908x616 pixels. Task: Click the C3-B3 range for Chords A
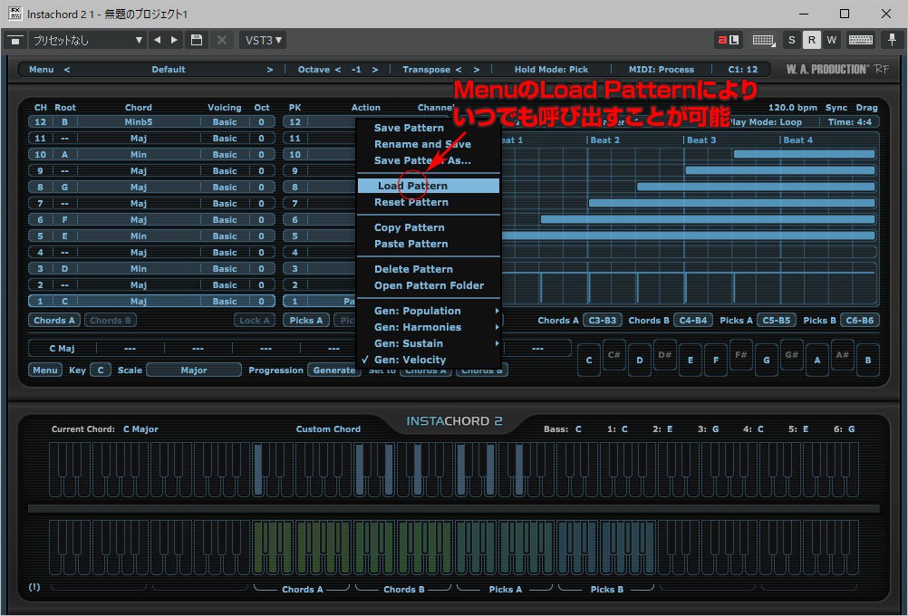point(603,320)
